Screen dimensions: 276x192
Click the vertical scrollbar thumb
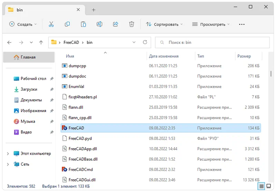[271, 74]
